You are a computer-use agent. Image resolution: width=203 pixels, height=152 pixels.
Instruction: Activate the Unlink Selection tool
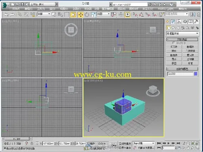point(26,15)
